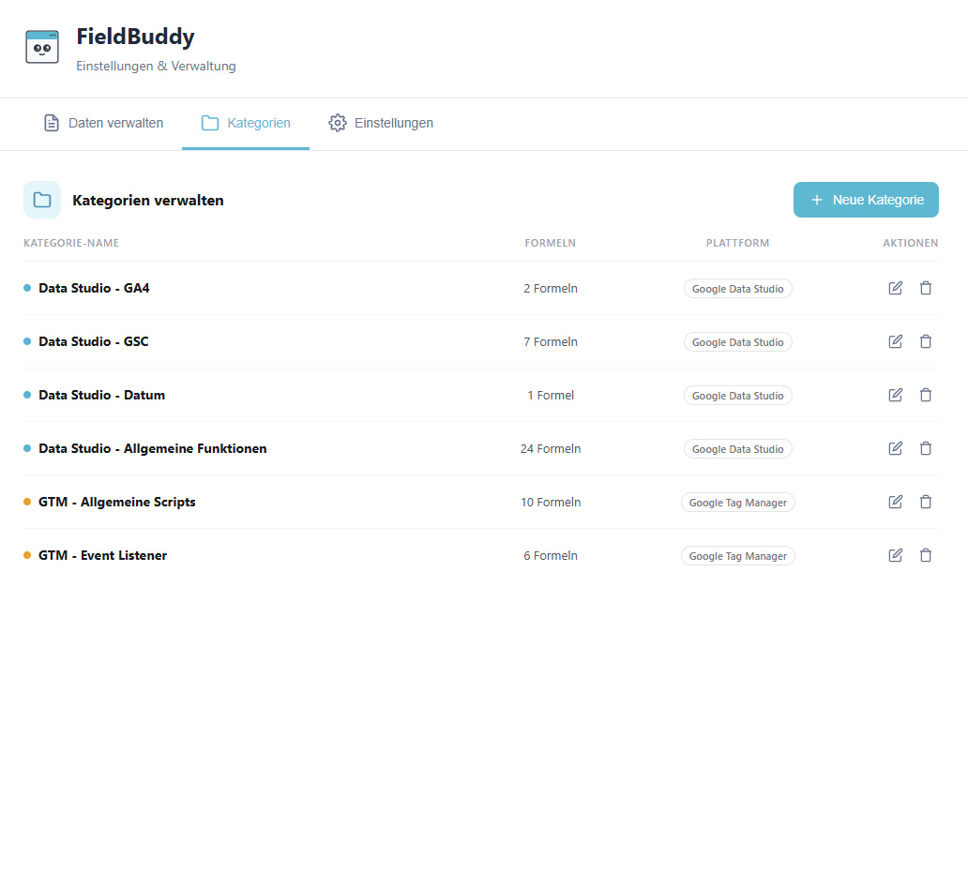Click the 6 Formeln count
The height and width of the screenshot is (888, 968).
[x=551, y=555]
